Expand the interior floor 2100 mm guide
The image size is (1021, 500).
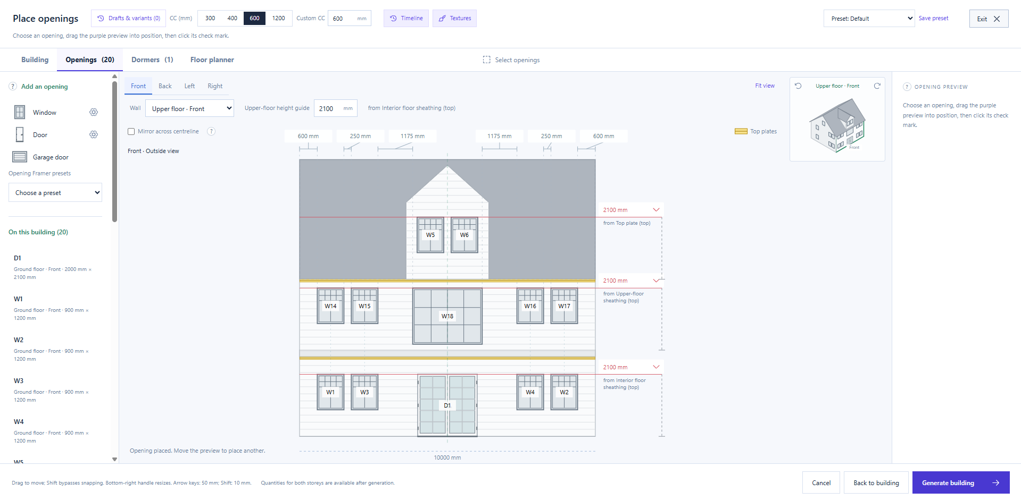[x=656, y=367]
